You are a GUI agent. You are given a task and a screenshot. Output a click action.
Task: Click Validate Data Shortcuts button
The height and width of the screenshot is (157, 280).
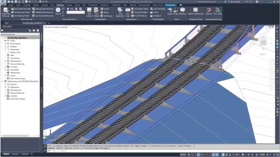44,11
